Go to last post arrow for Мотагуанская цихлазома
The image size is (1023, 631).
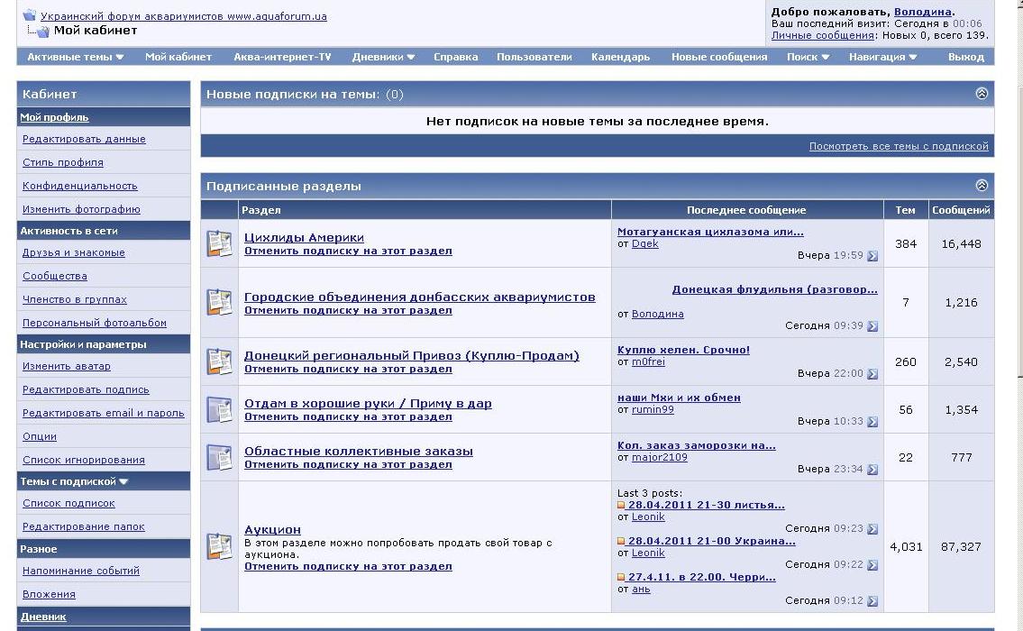pos(872,256)
